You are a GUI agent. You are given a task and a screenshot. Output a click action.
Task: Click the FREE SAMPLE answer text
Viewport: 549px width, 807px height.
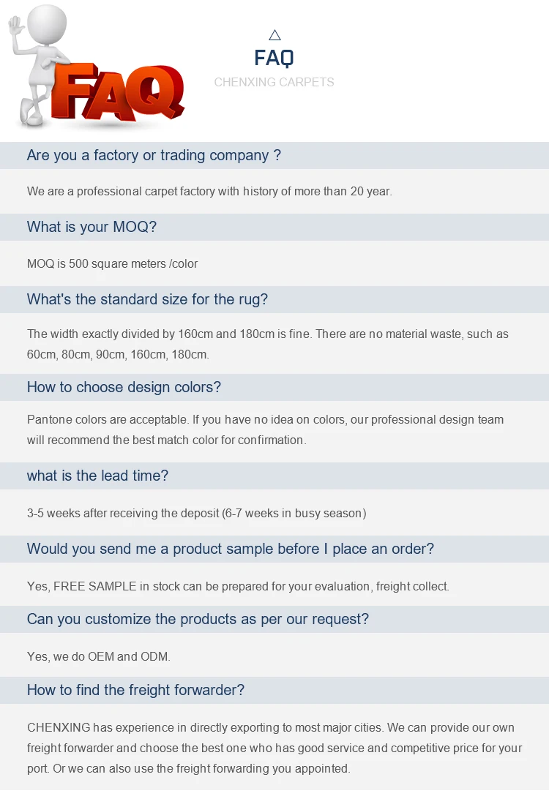[x=238, y=586]
